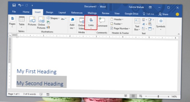Insert a Text Box
The image size is (190, 102).
(x=137, y=25)
